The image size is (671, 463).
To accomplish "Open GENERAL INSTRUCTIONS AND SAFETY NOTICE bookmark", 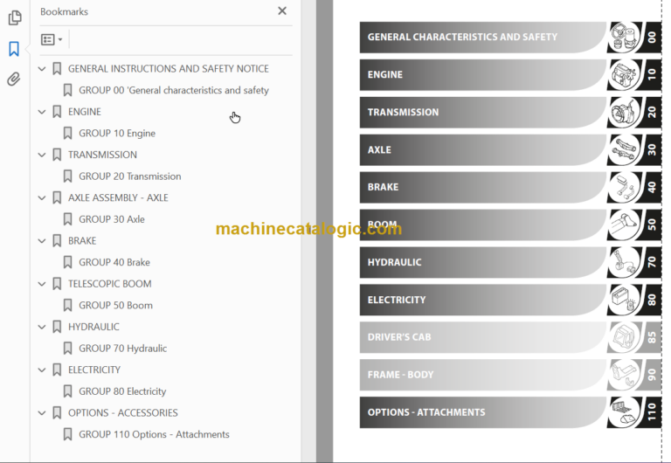I will pyautogui.click(x=168, y=69).
